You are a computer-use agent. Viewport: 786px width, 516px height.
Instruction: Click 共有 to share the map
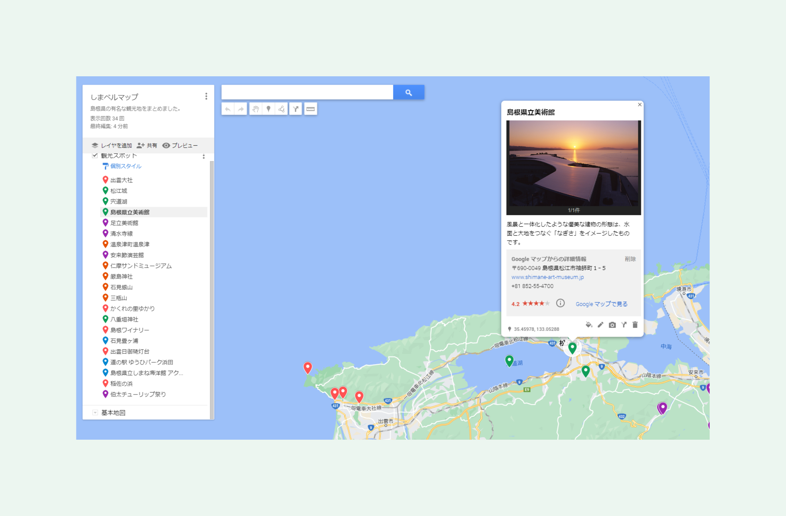tap(147, 146)
